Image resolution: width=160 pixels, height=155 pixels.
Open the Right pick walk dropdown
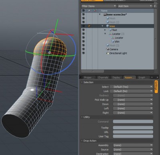pyautogui.click(x=133, y=112)
